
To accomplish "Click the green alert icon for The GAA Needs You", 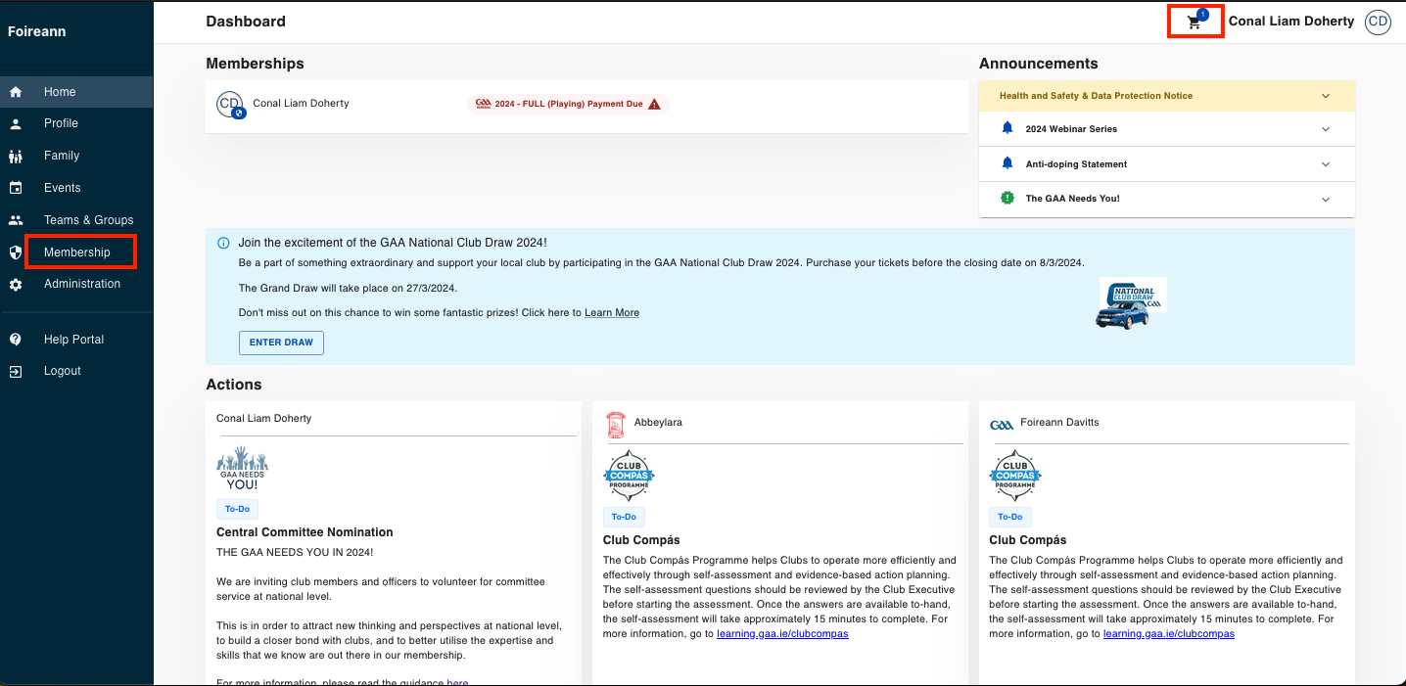I will tap(1008, 198).
